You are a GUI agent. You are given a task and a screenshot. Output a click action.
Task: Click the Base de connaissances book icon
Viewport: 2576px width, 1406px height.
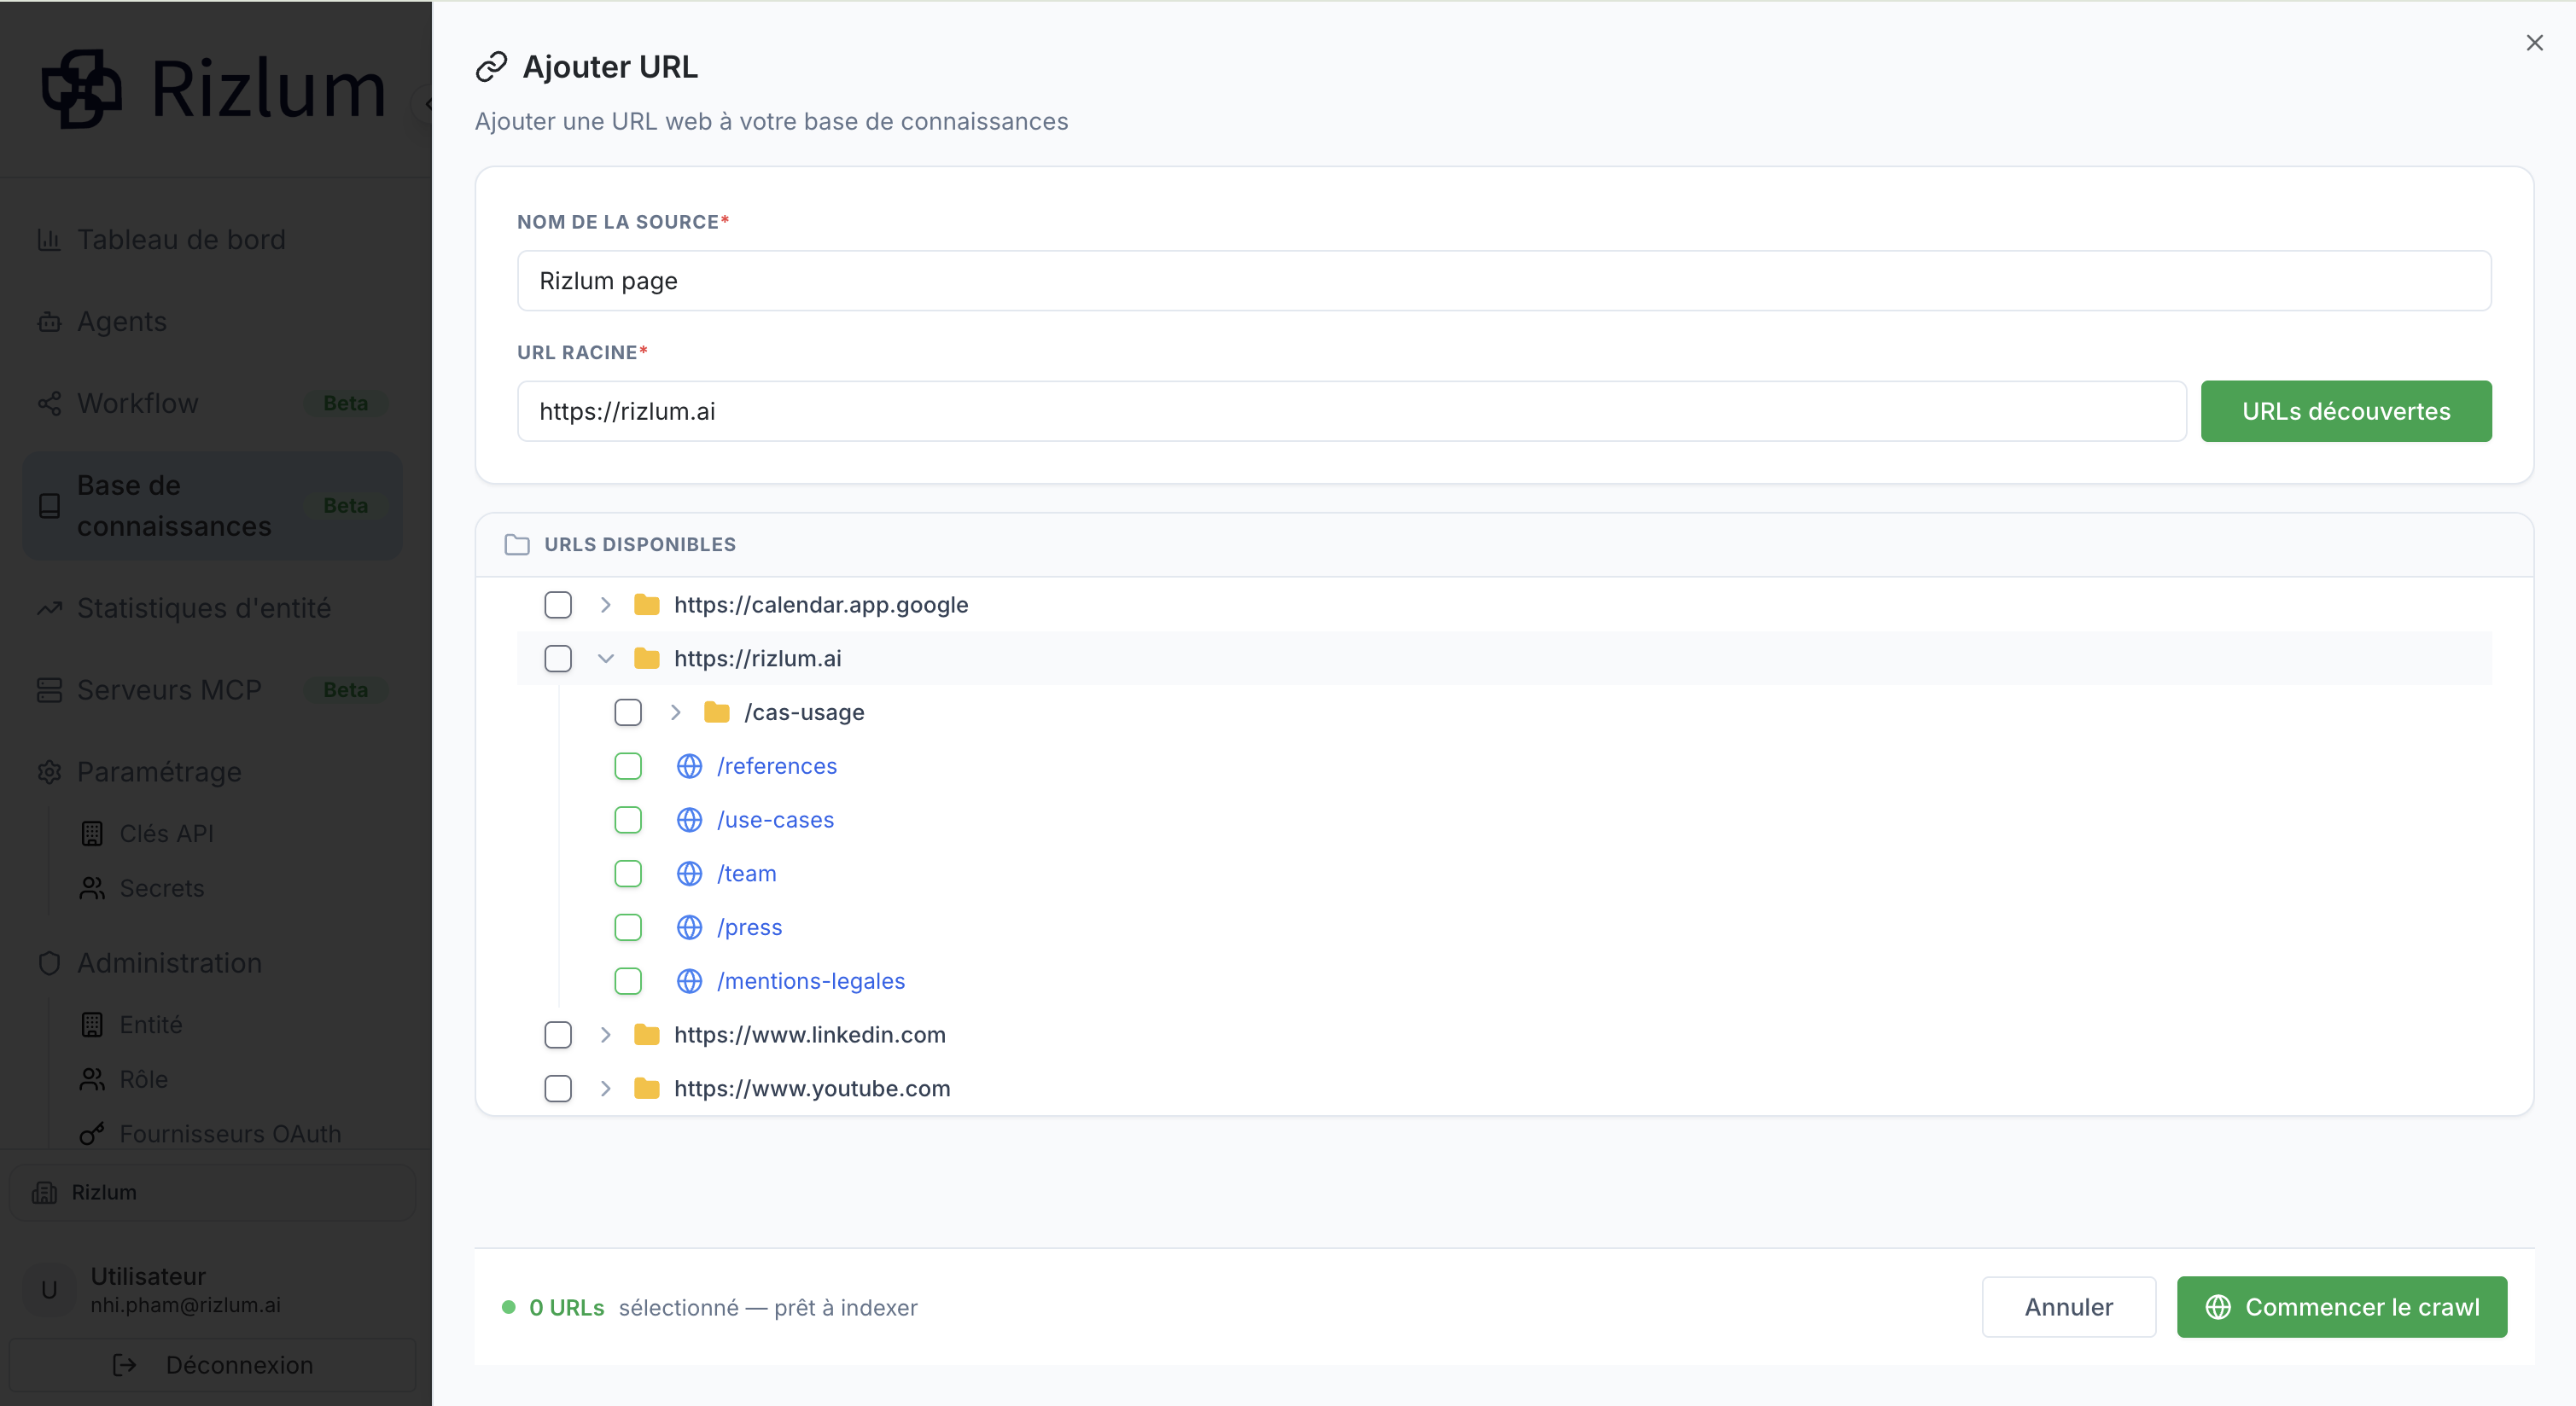tap(49, 506)
